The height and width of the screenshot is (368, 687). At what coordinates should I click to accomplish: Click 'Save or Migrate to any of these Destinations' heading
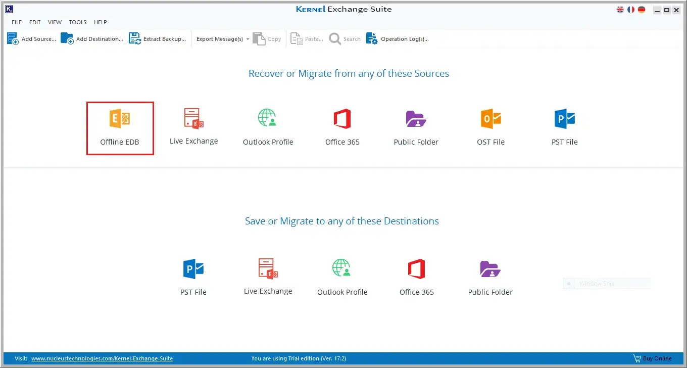click(x=342, y=221)
